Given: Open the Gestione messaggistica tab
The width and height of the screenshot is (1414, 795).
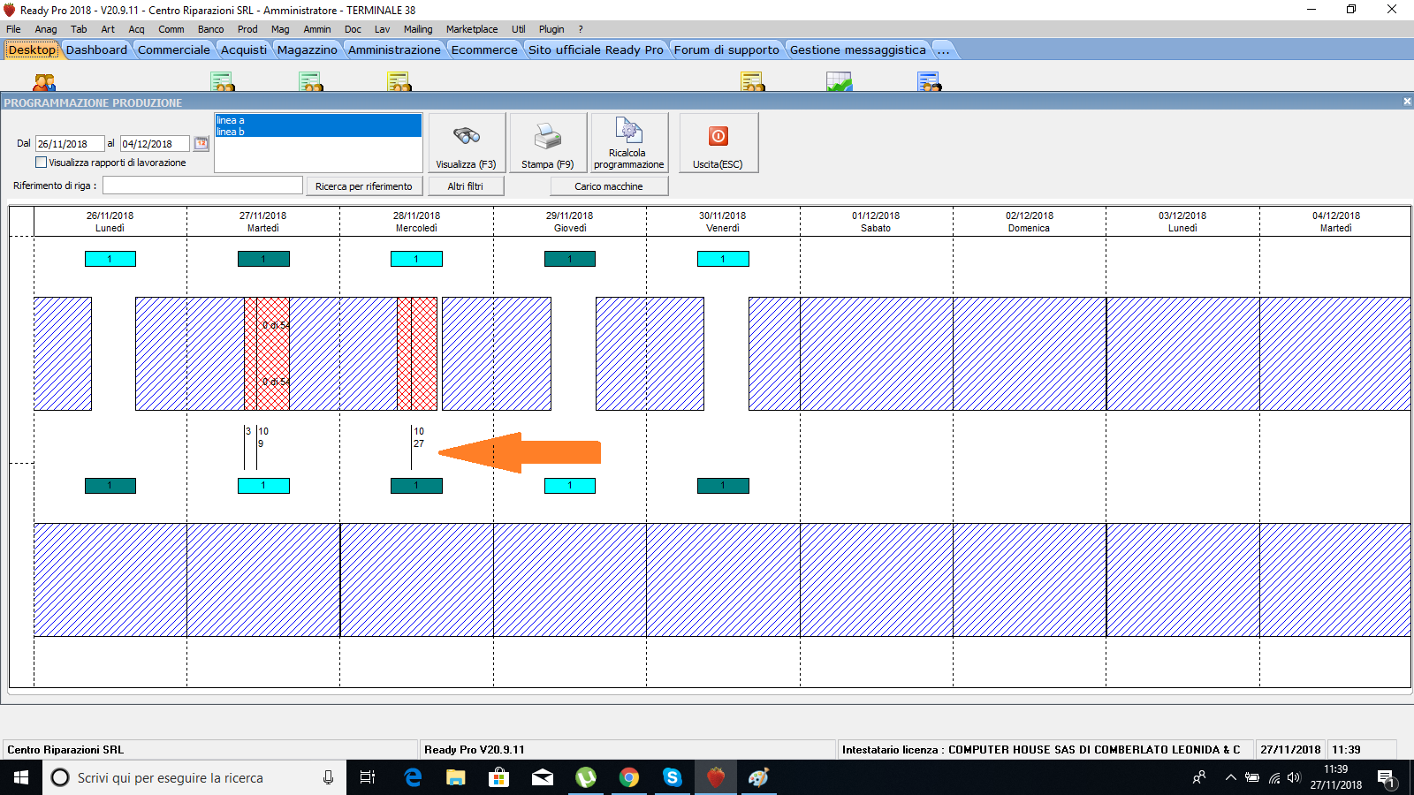Looking at the screenshot, I should [x=858, y=49].
